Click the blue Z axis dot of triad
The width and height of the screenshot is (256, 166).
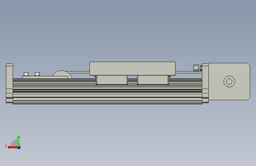[19, 148]
